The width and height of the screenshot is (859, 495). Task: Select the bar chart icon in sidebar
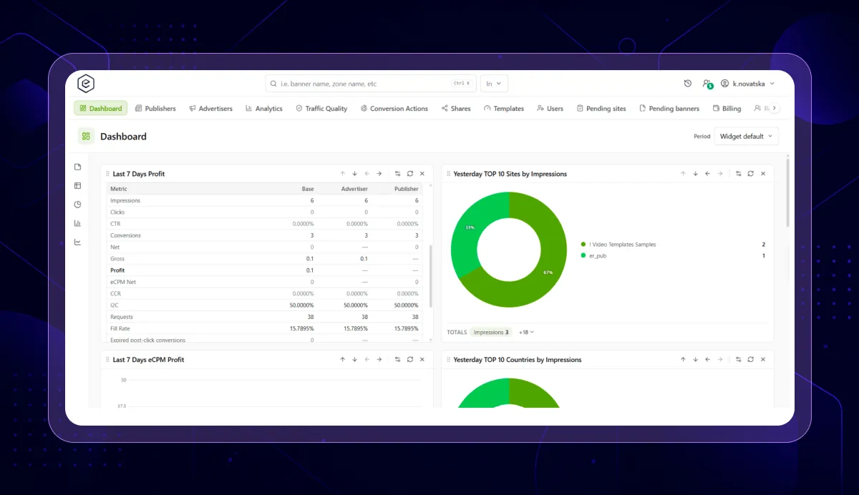tap(77, 223)
